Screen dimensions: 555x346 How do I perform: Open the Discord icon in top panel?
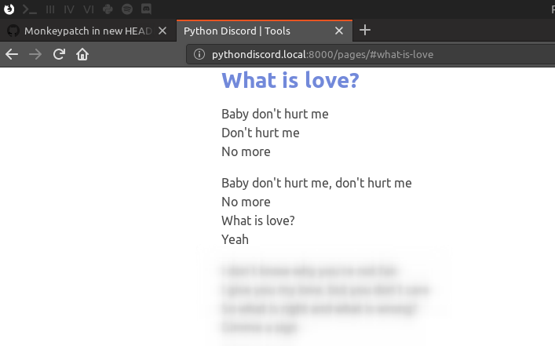pos(146,9)
